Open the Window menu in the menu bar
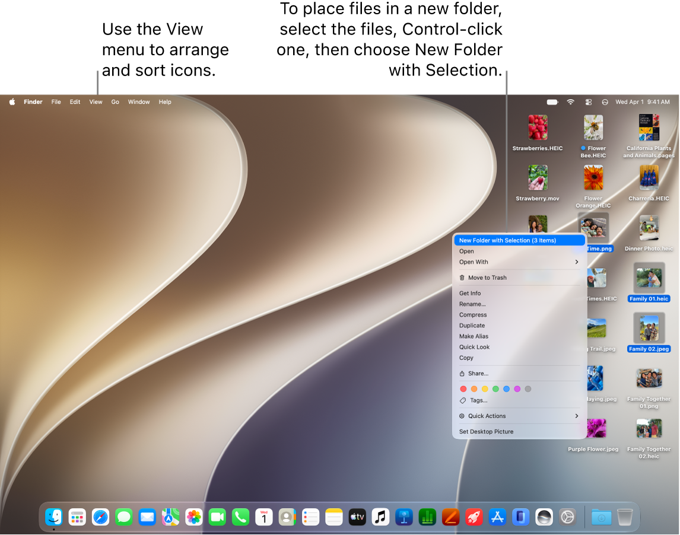680x535 pixels. [x=139, y=102]
